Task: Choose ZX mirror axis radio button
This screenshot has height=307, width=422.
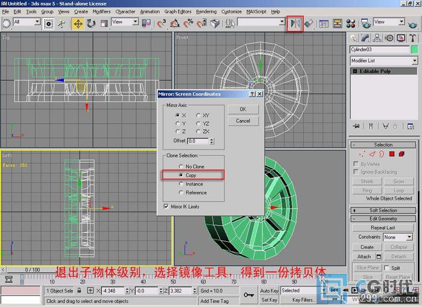Action: coord(198,131)
